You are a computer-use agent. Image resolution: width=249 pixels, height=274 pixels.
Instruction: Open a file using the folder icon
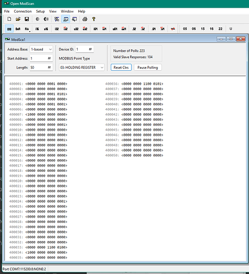click(x=18, y=19)
